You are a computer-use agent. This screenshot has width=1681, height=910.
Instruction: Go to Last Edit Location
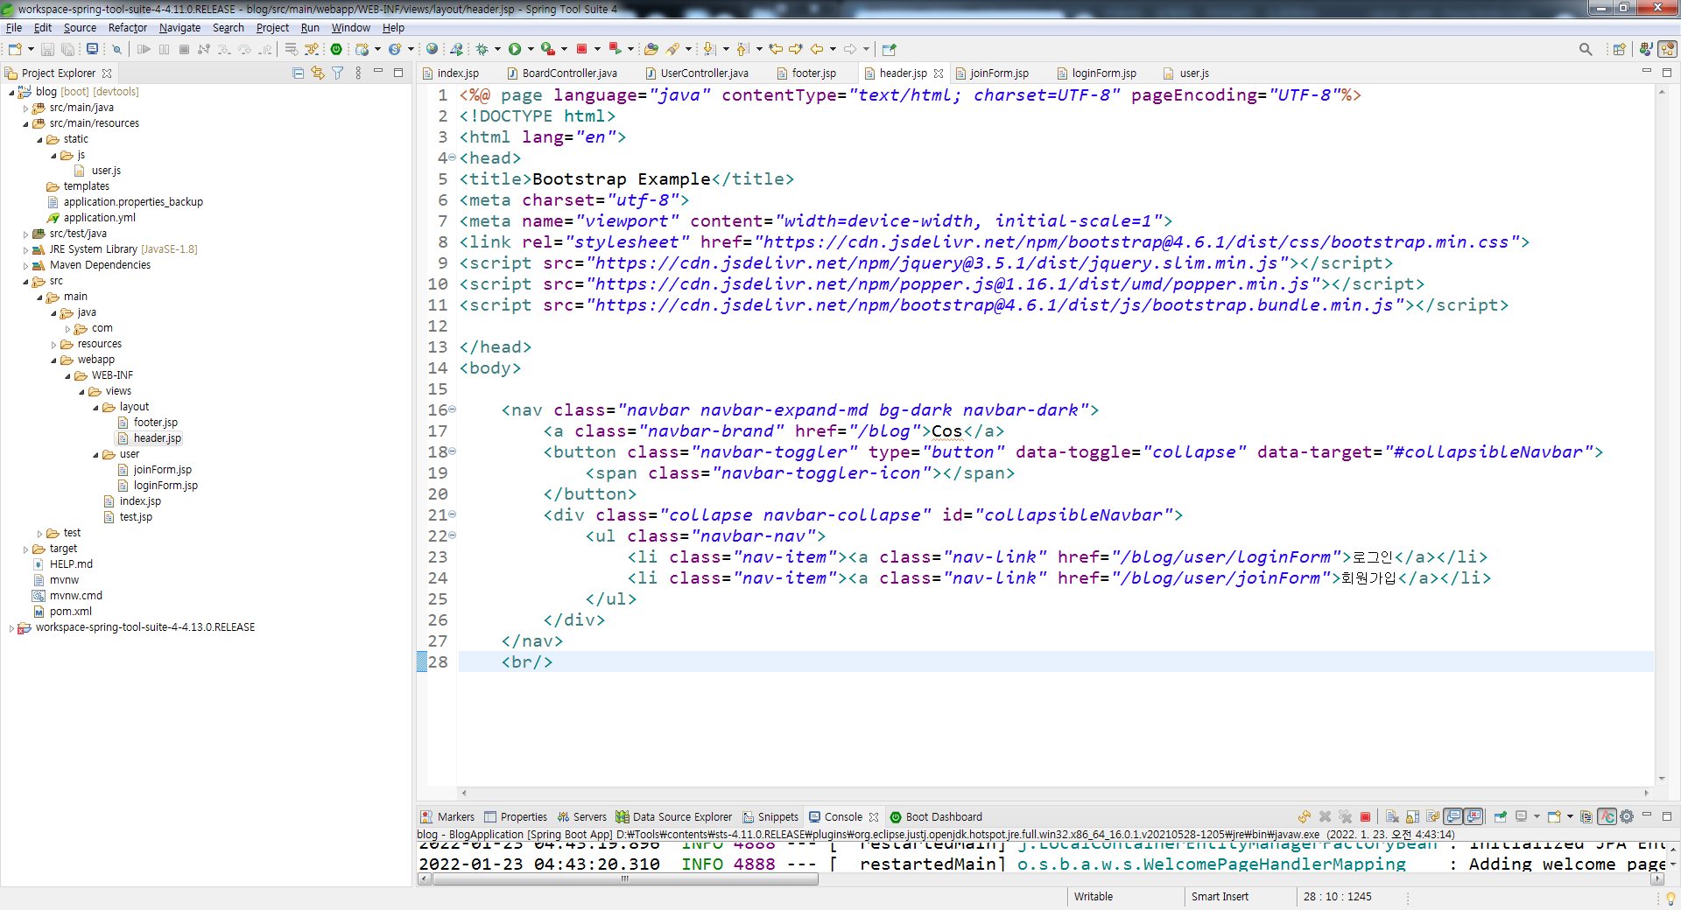[776, 49]
